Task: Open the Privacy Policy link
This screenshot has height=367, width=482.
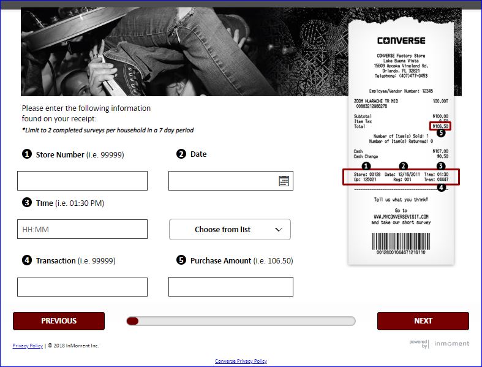Action: pyautogui.click(x=28, y=346)
